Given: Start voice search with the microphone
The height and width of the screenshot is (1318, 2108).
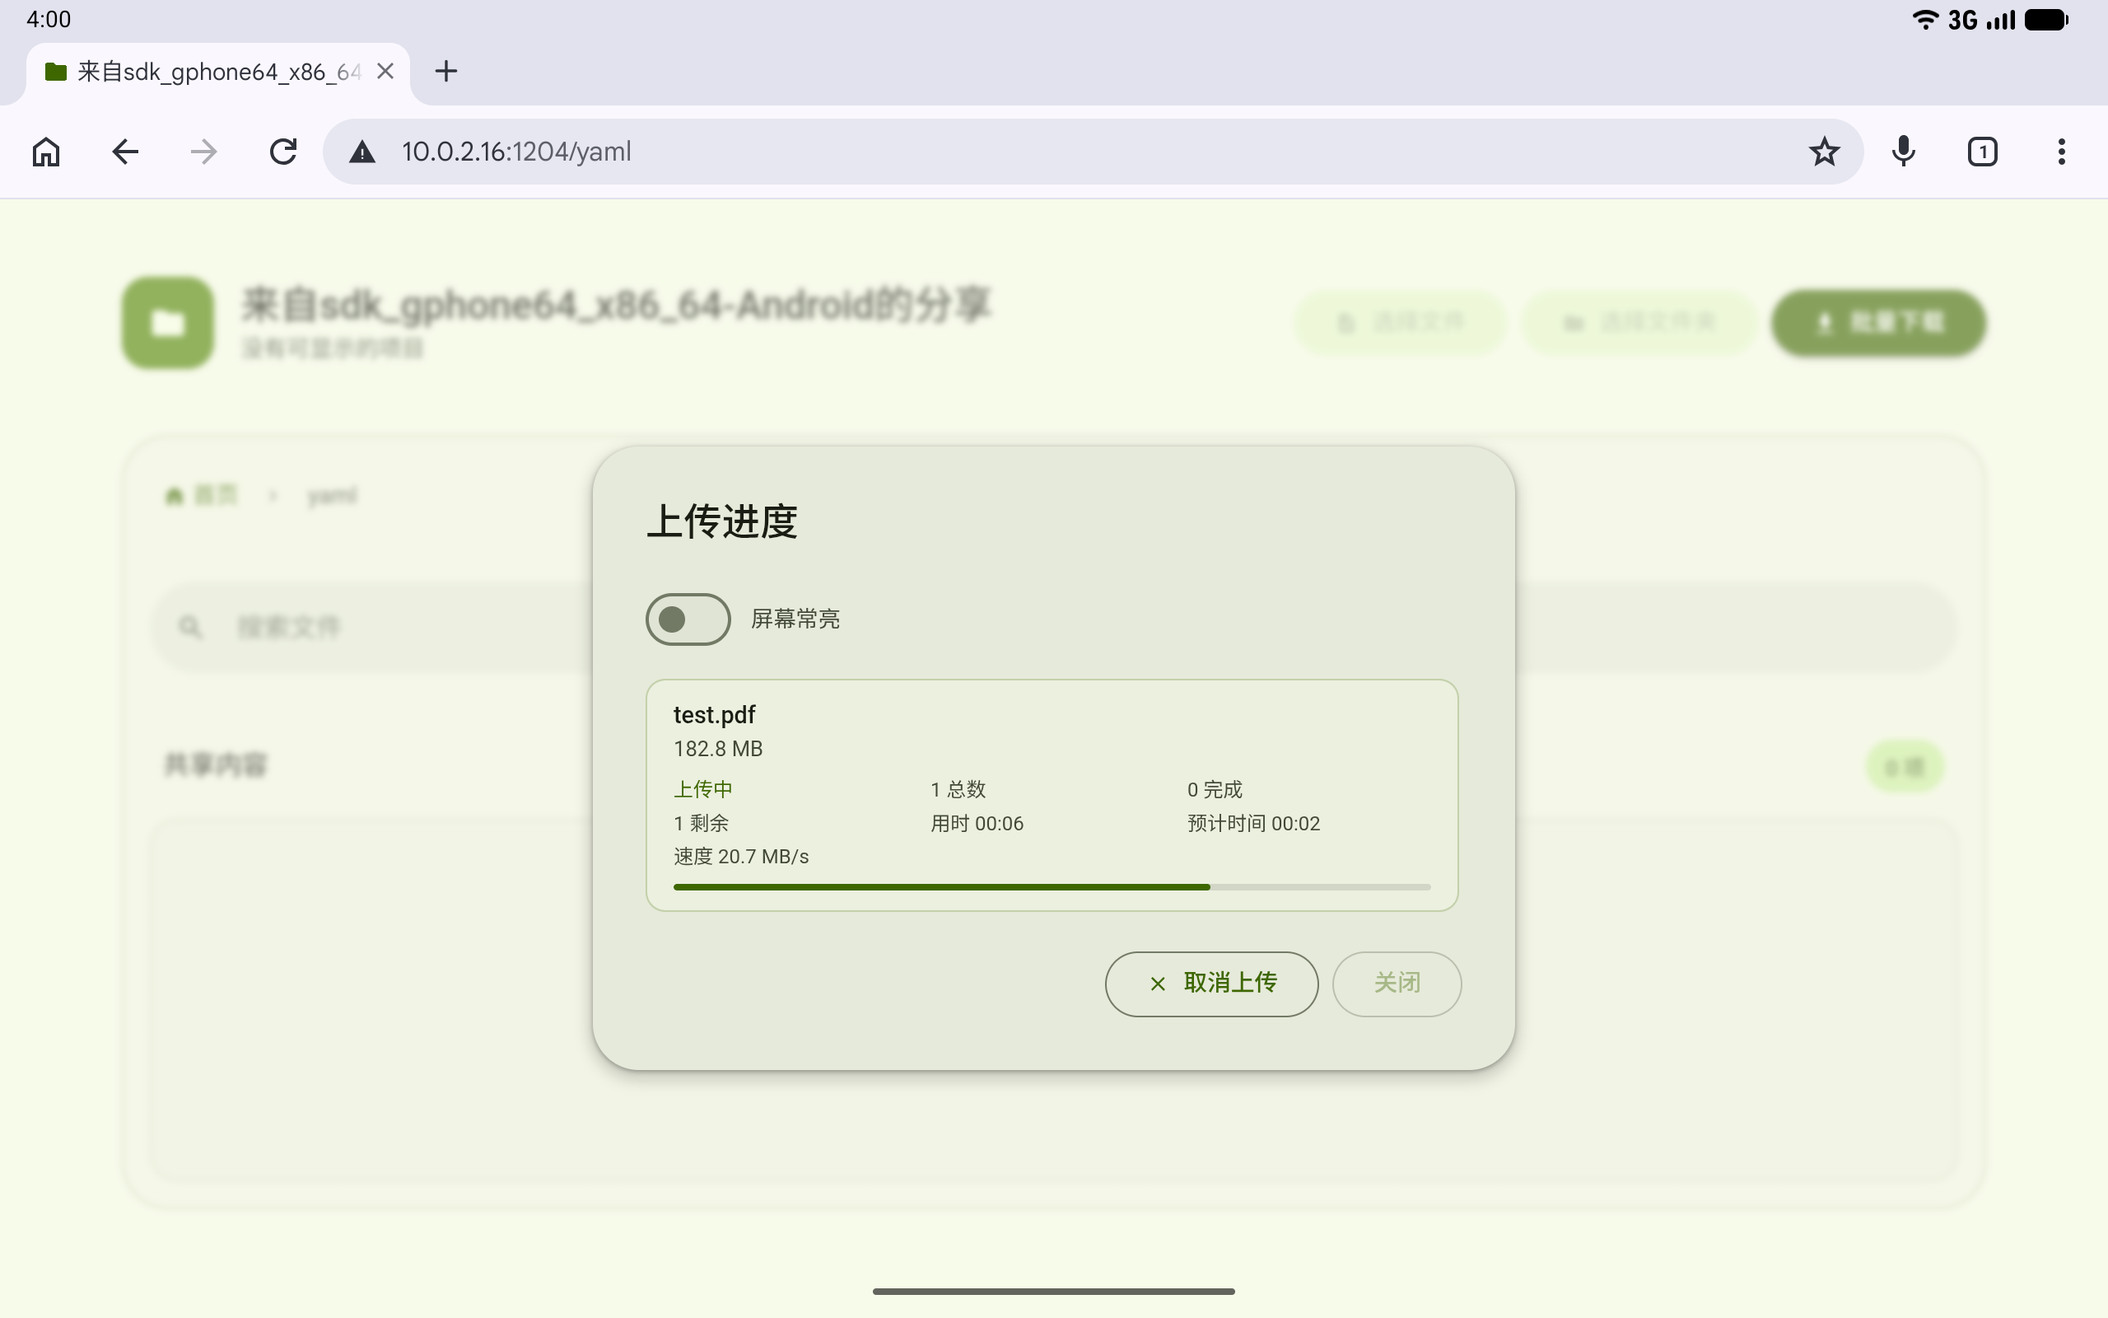Looking at the screenshot, I should (x=1903, y=152).
